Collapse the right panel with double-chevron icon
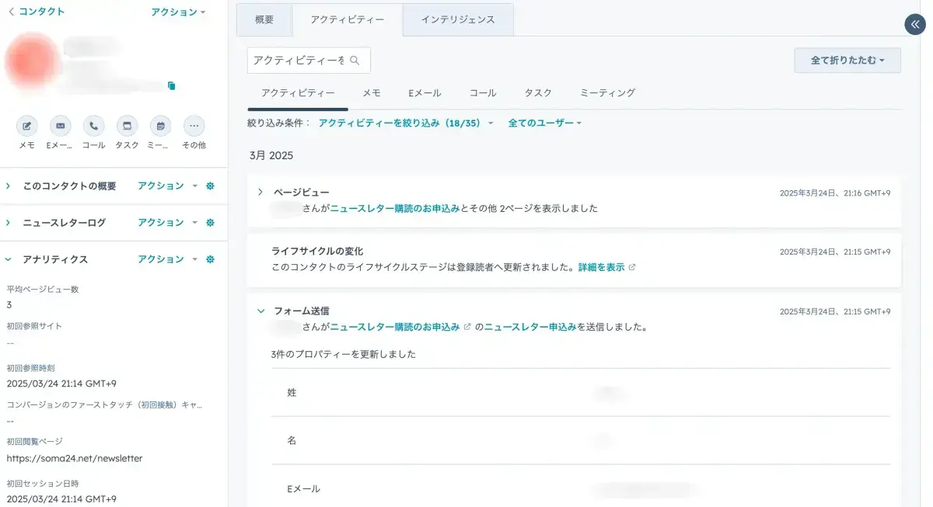 click(x=915, y=25)
